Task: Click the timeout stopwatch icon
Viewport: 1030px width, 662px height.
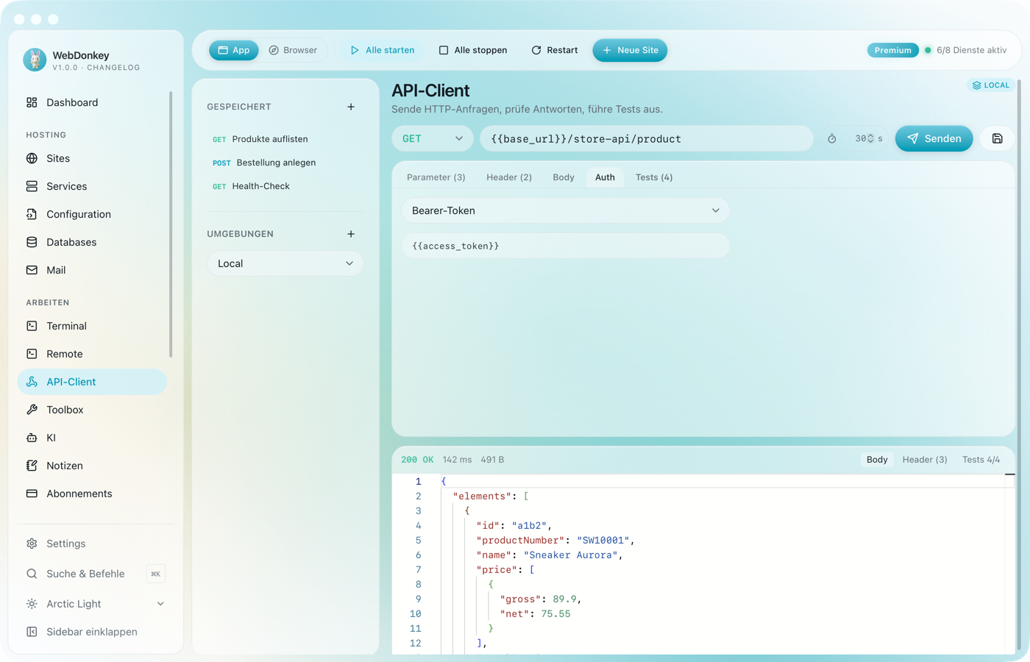Action: (832, 138)
